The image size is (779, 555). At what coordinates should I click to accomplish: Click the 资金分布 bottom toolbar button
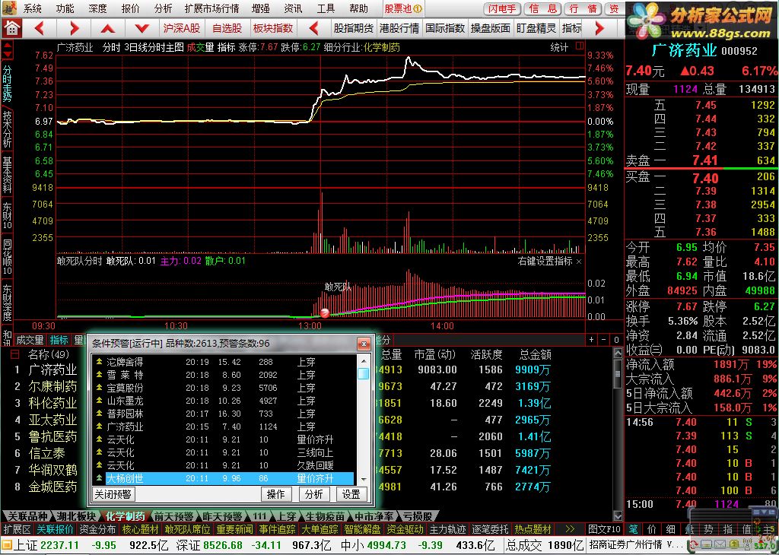click(x=97, y=529)
